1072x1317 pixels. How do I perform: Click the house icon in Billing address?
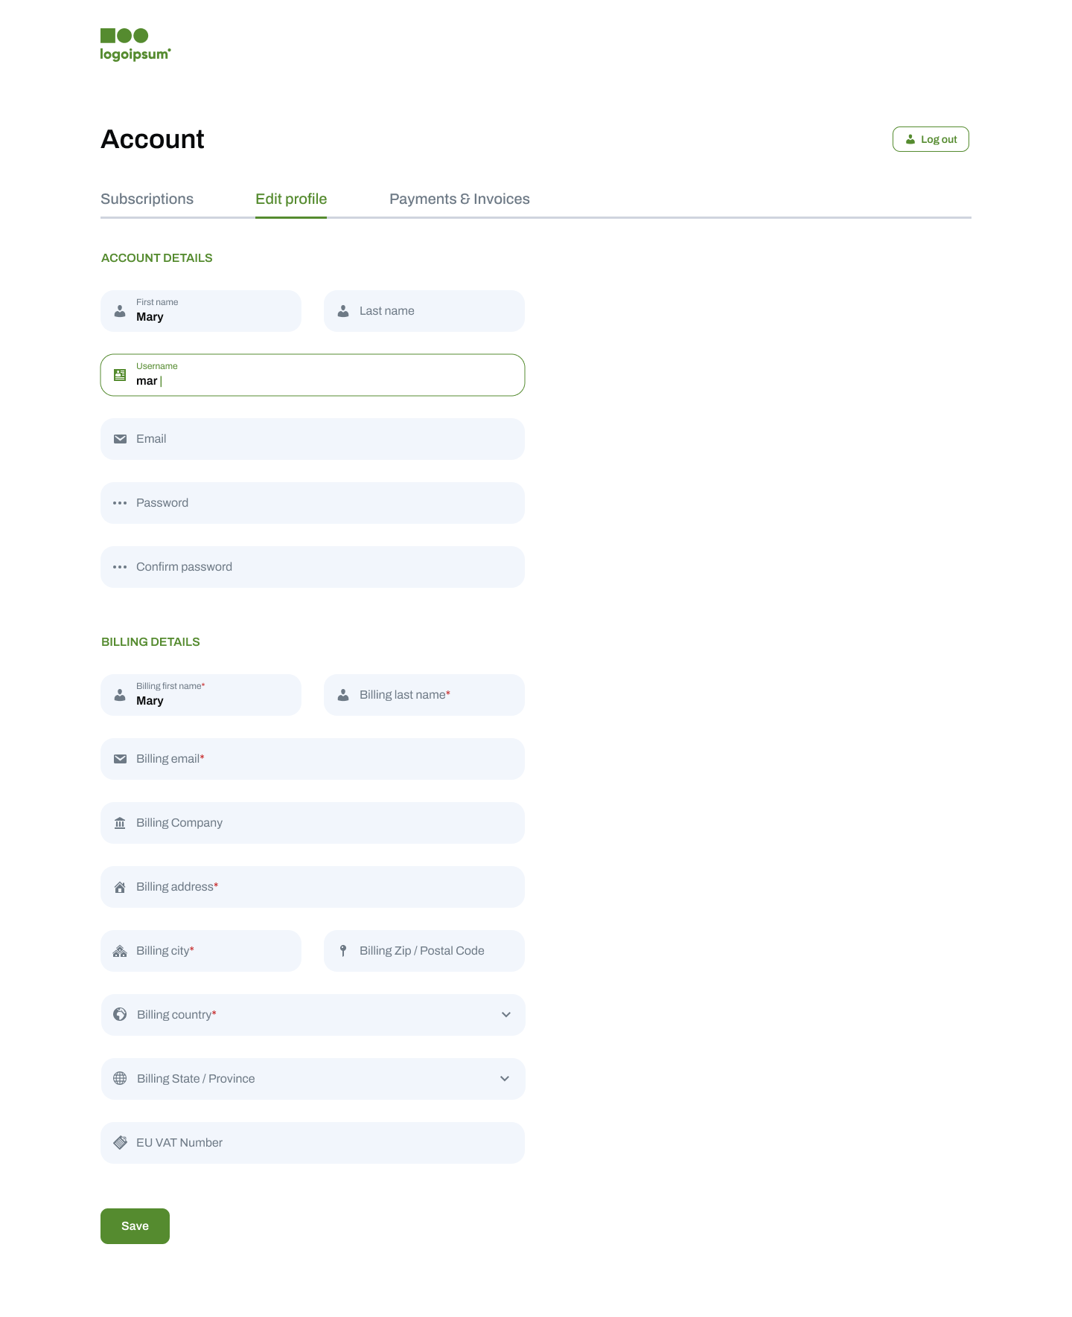click(x=120, y=887)
